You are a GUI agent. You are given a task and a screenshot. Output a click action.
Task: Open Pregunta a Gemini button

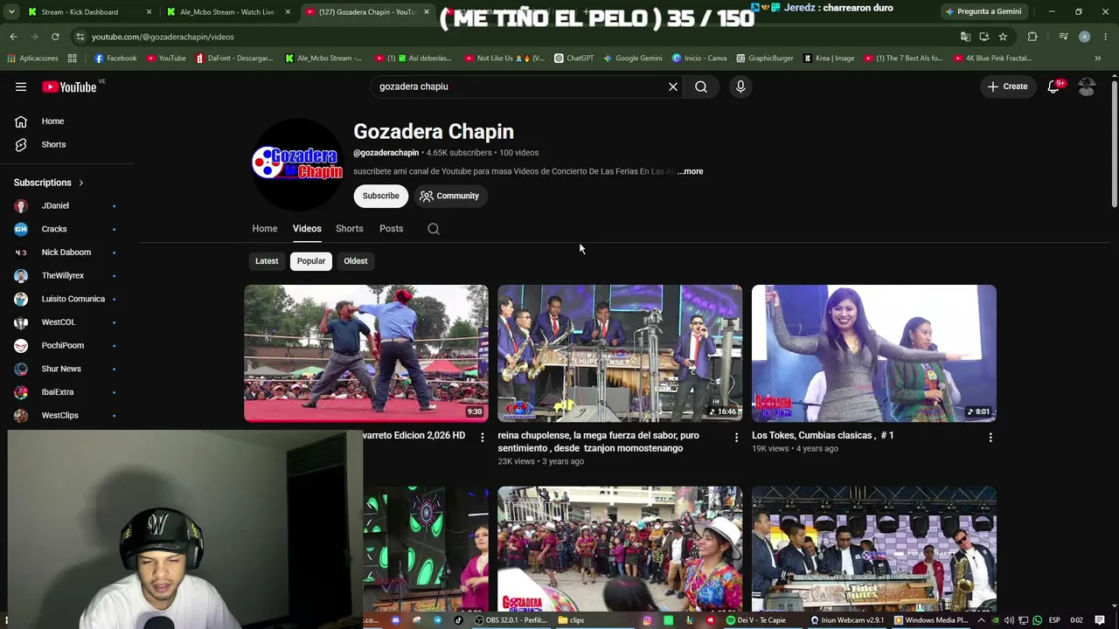tap(983, 12)
